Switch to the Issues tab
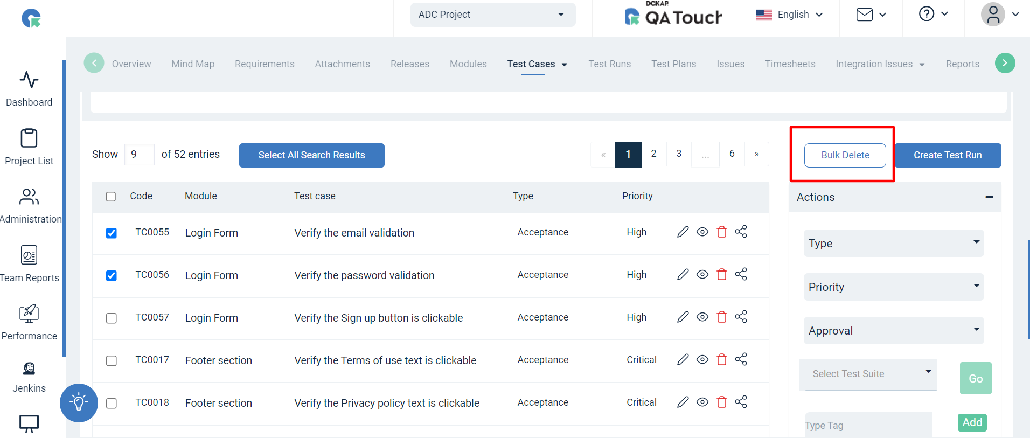This screenshot has width=1030, height=438. click(x=730, y=64)
